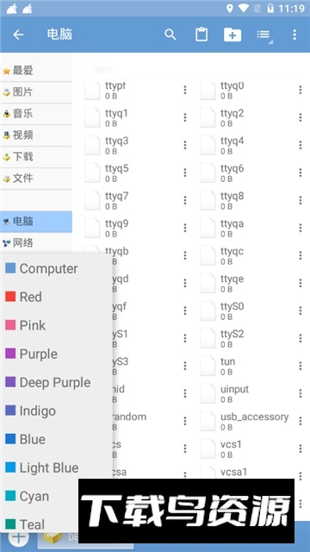Screen dimensions: 310x552
Task: Open more options for ttyq5
Action: click(x=185, y=172)
